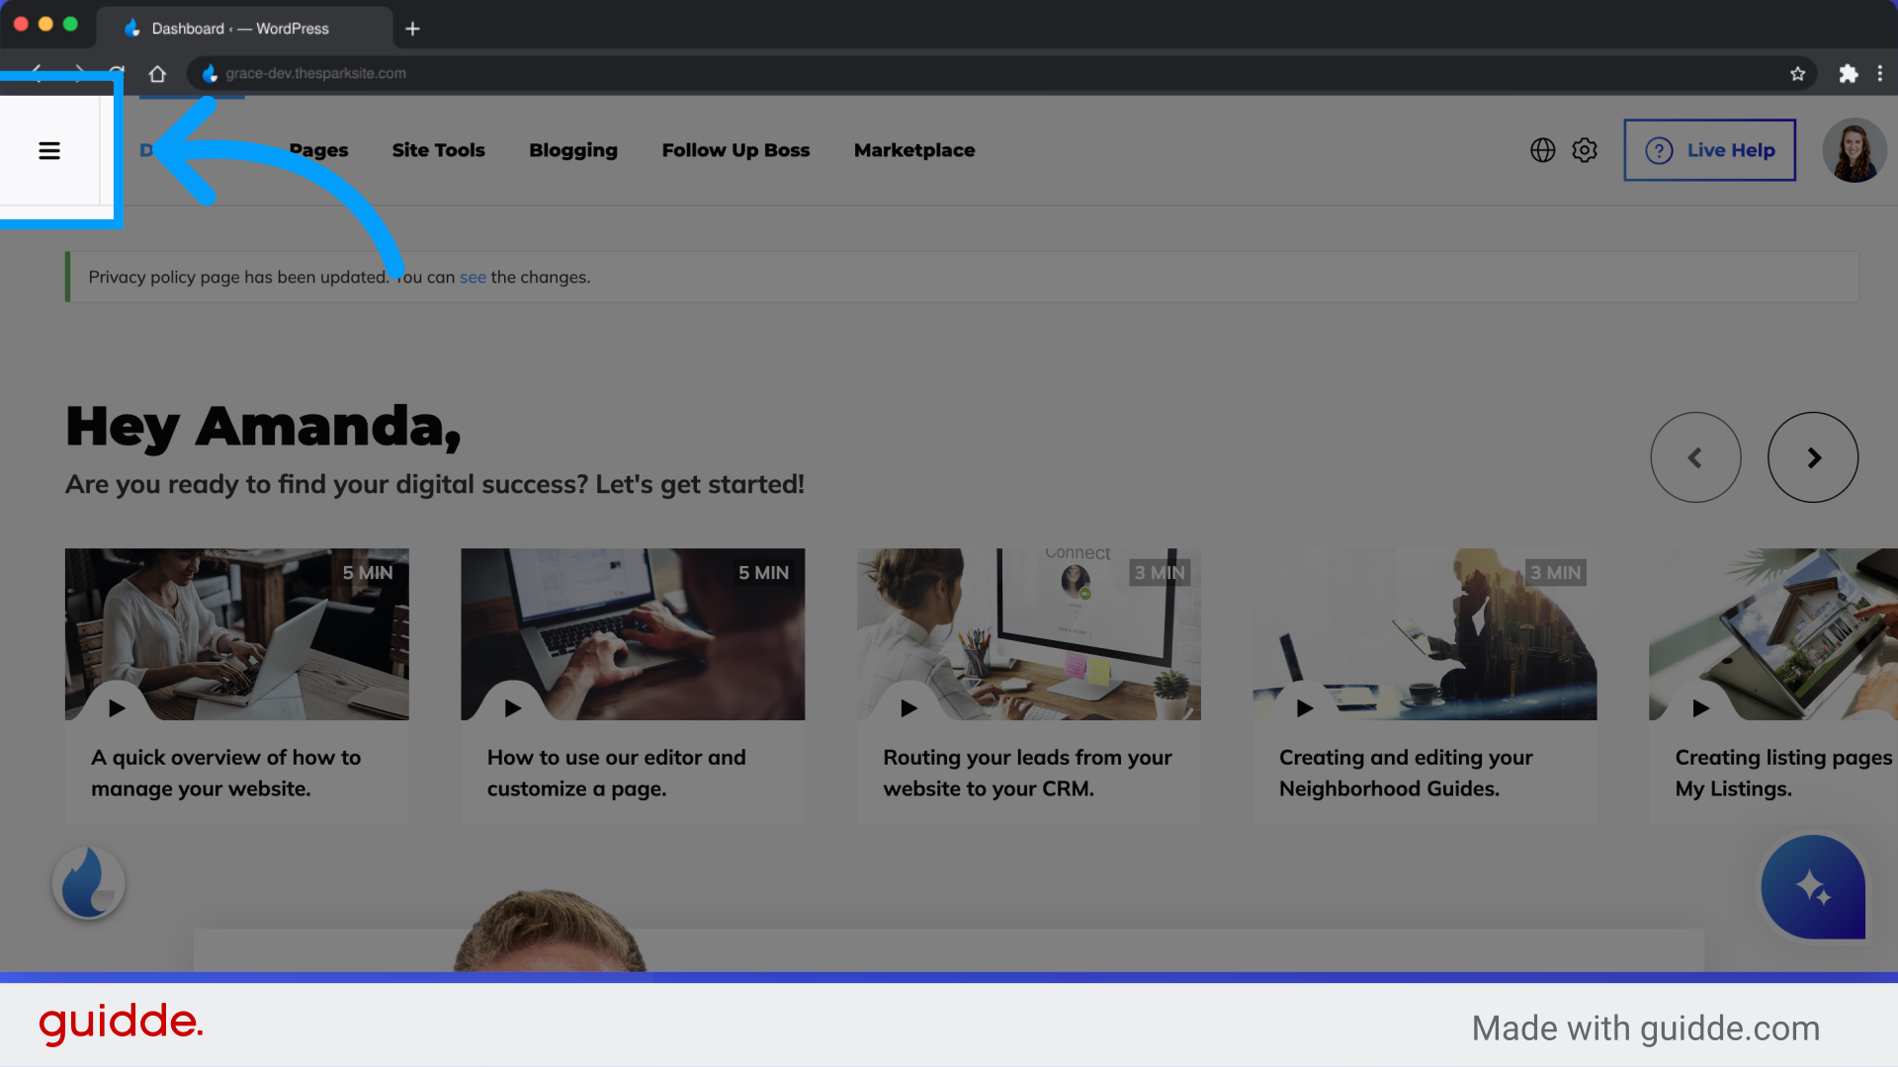Screen dimensions: 1898x1067
Task: Open a new browser tab
Action: (x=412, y=28)
